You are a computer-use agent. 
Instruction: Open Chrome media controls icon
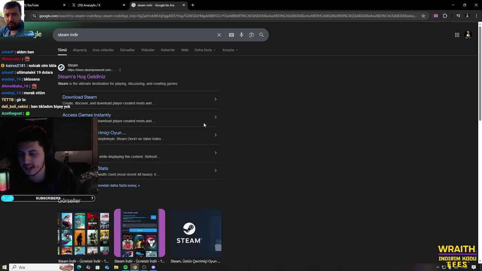click(x=458, y=16)
